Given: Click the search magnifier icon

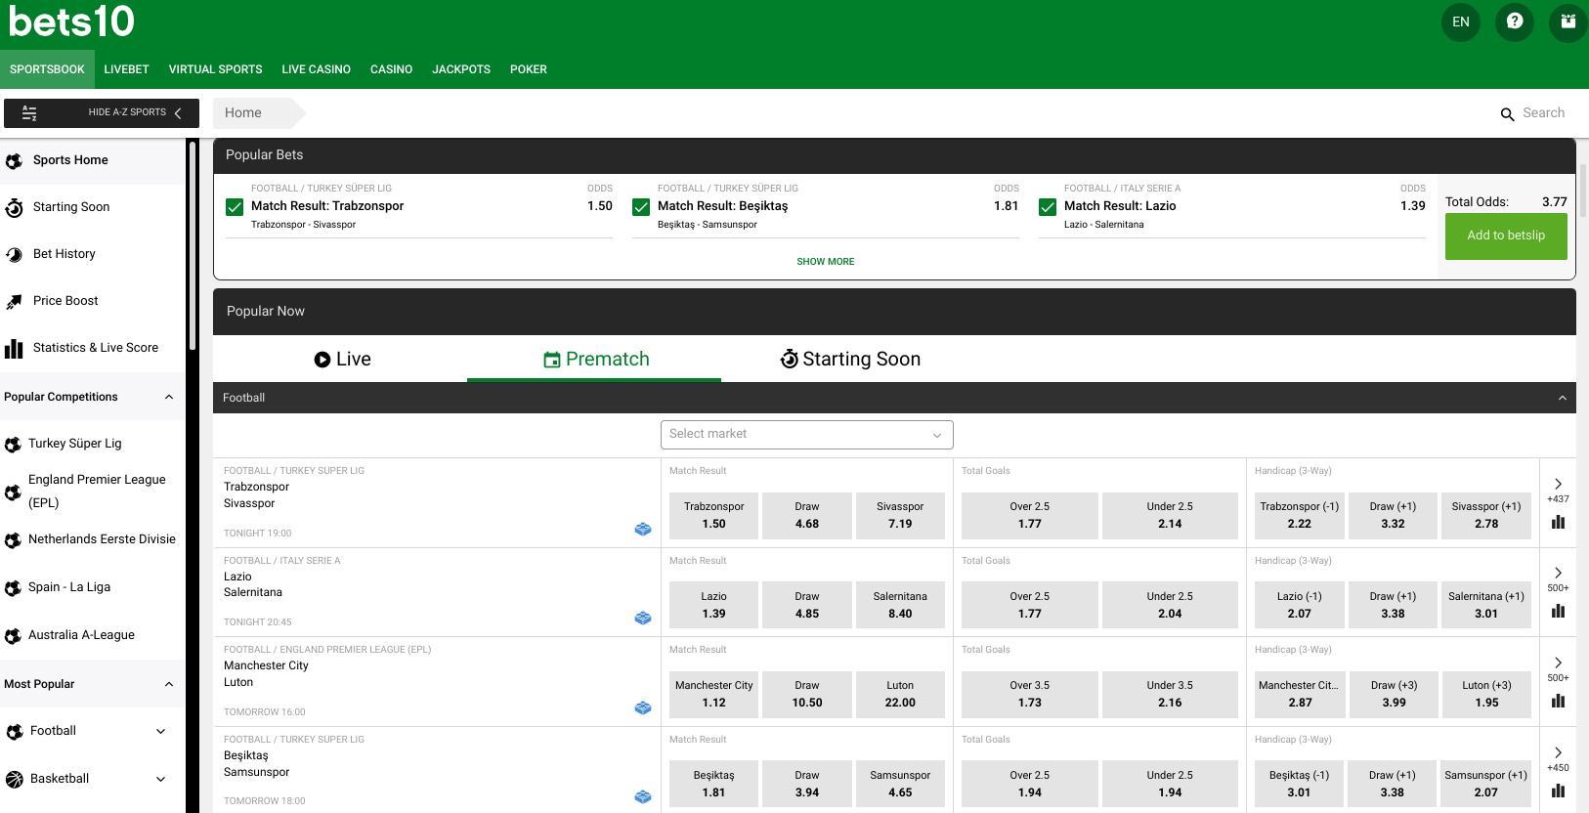Looking at the screenshot, I should tap(1507, 114).
